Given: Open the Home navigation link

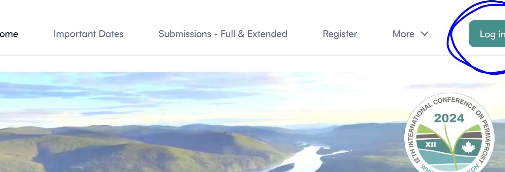Looking at the screenshot, I should 9,34.
